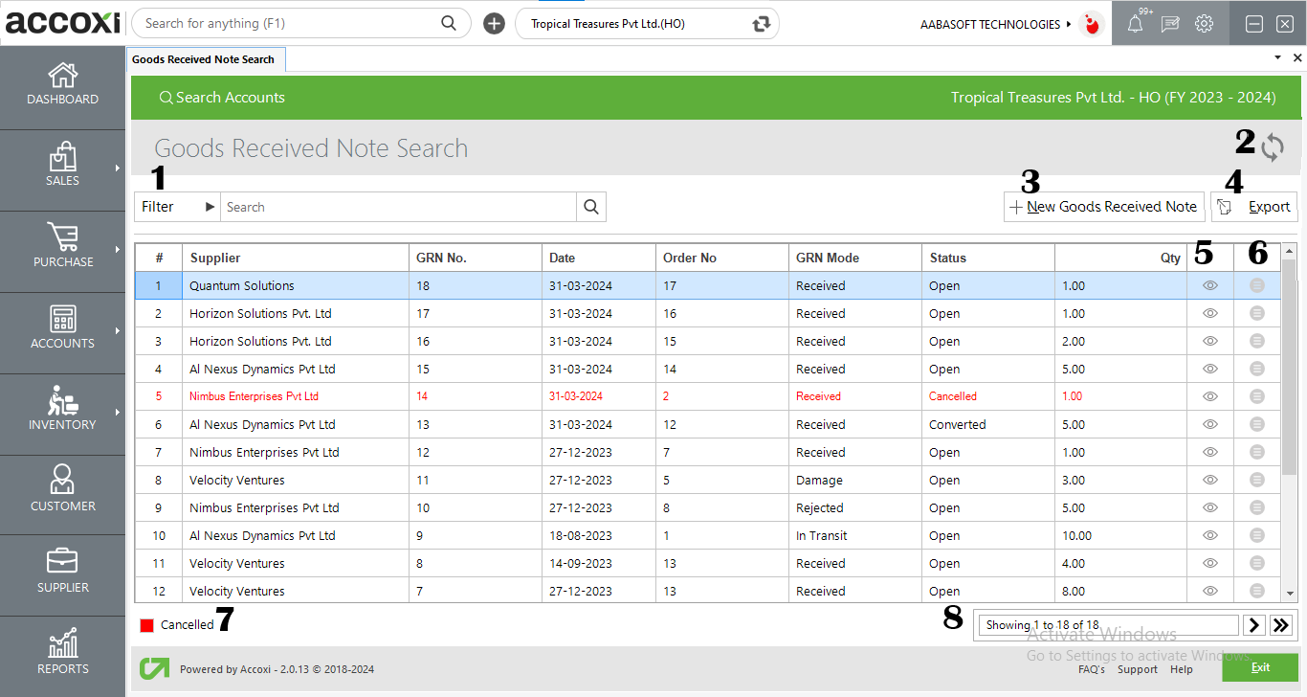Switch company using the swap arrows icon
1307x697 pixels.
pyautogui.click(x=762, y=24)
